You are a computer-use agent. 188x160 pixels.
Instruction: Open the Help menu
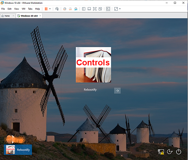pyautogui.click(x=38, y=9)
